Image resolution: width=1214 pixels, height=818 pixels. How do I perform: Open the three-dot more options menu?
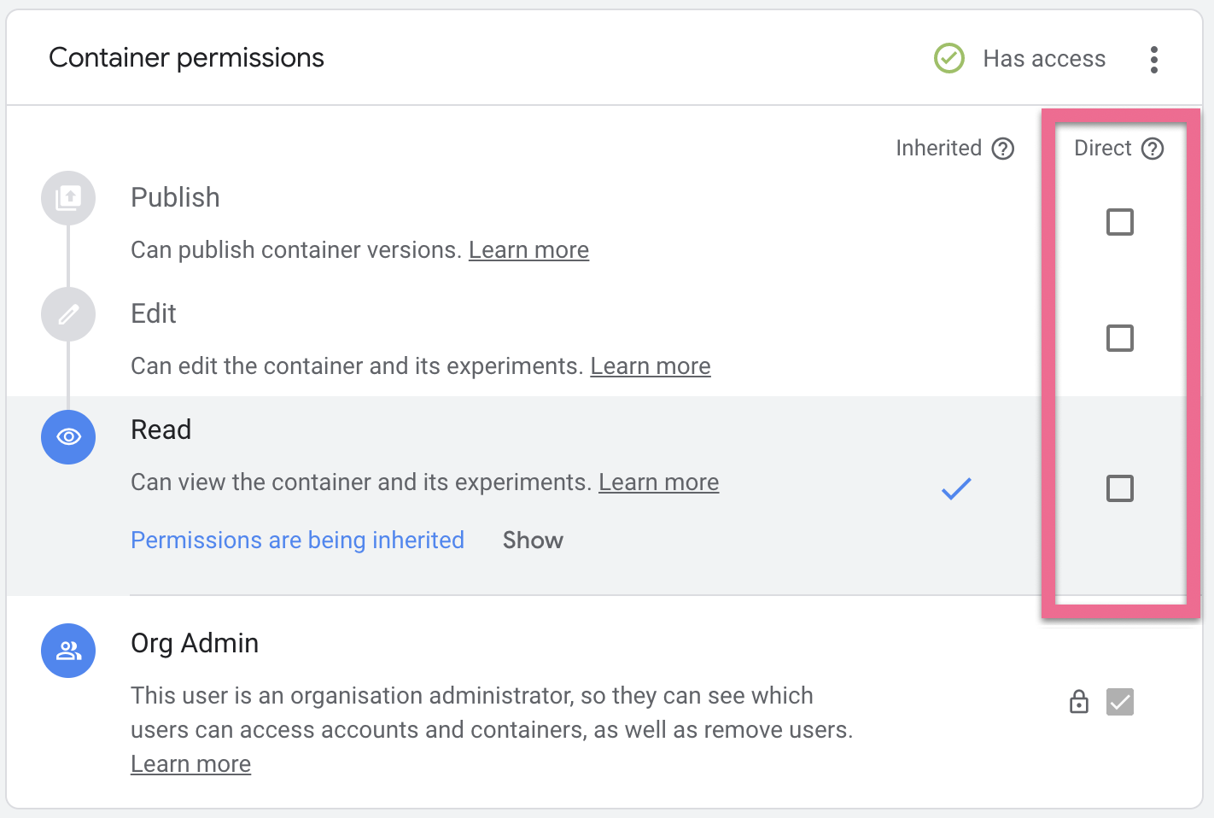[x=1153, y=60]
